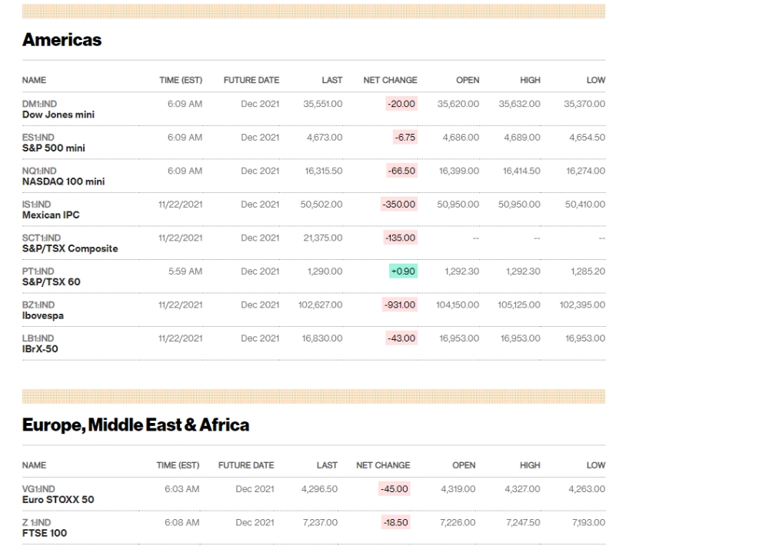Image resolution: width=769 pixels, height=546 pixels.
Task: Click the Americas section heading
Action: [x=62, y=40]
